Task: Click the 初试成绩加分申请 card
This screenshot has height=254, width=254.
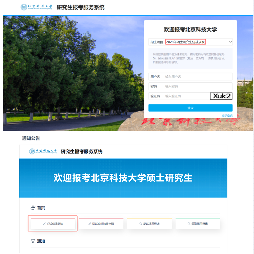Action: point(101,223)
